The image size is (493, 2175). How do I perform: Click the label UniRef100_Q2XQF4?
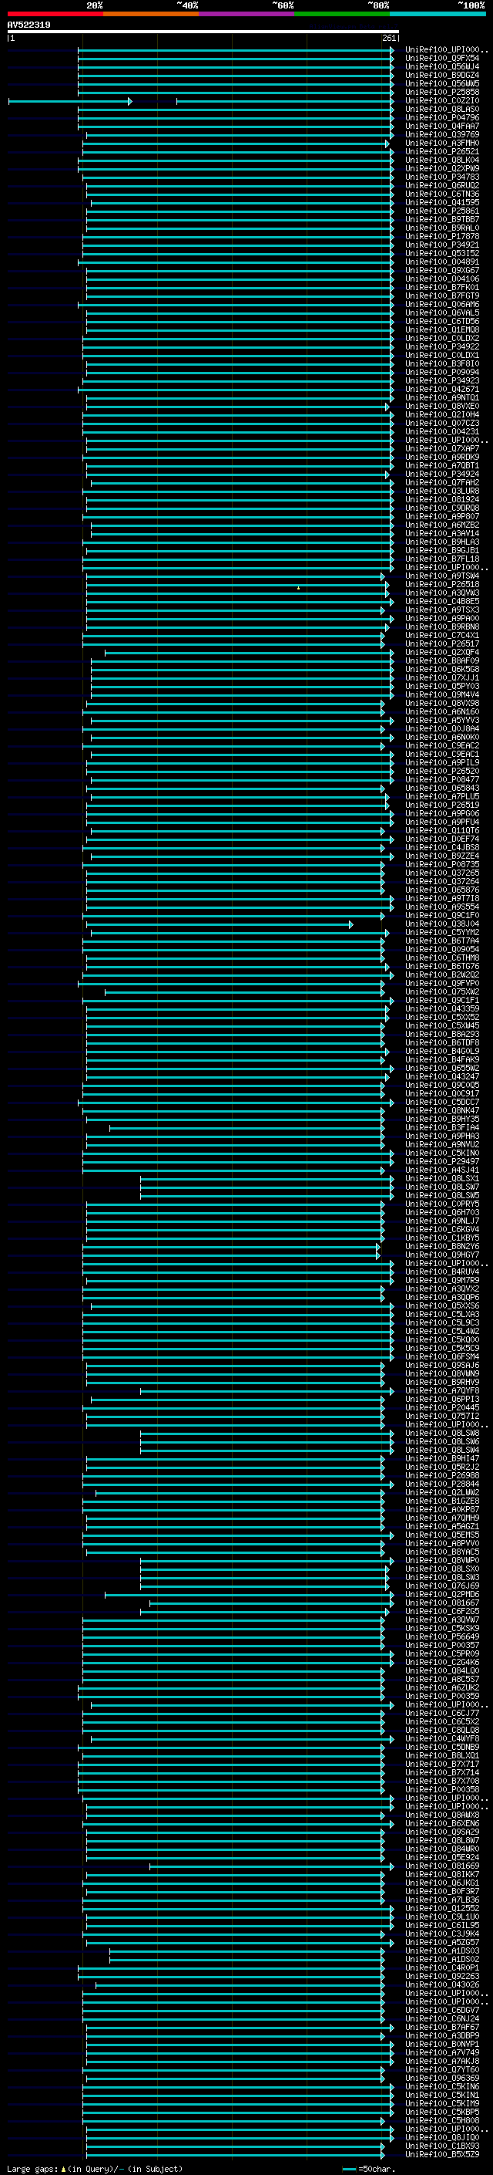(442, 652)
